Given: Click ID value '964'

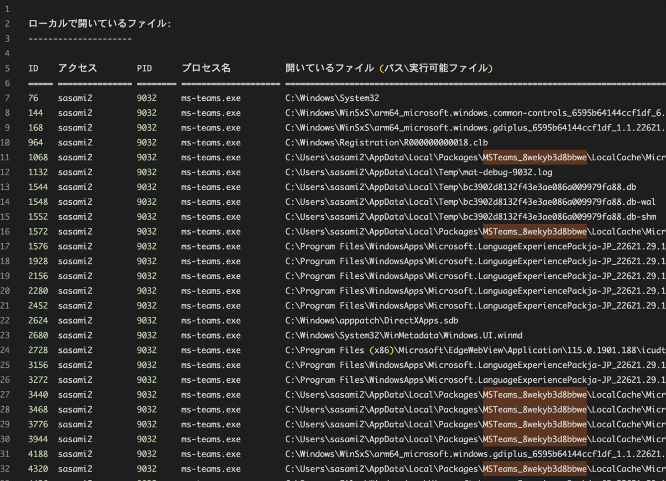Looking at the screenshot, I should (x=36, y=143).
